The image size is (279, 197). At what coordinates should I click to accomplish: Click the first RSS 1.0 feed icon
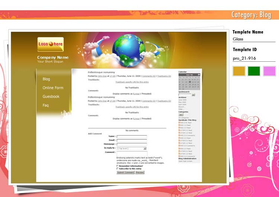coord(179,125)
